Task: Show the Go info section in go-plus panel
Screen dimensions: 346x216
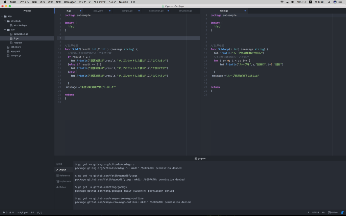Action: [59, 164]
